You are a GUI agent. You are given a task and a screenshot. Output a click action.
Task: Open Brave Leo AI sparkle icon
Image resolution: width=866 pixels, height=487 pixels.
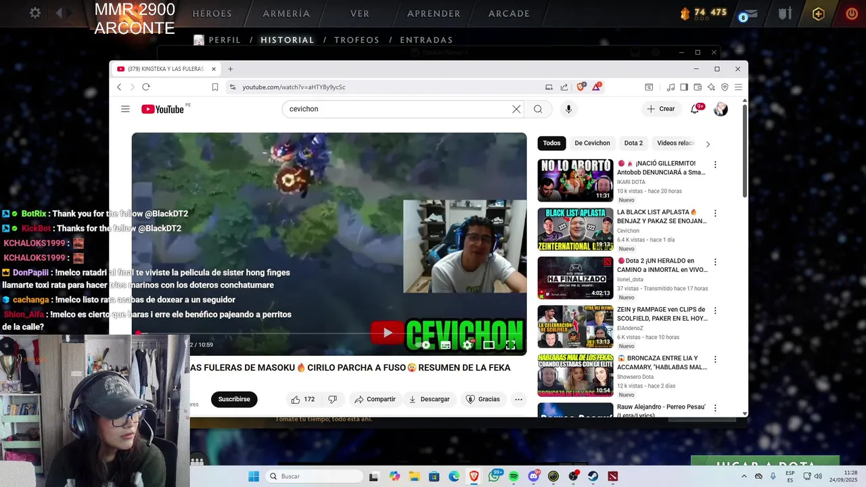[x=711, y=87]
